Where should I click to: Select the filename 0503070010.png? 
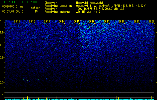coord(13,6)
